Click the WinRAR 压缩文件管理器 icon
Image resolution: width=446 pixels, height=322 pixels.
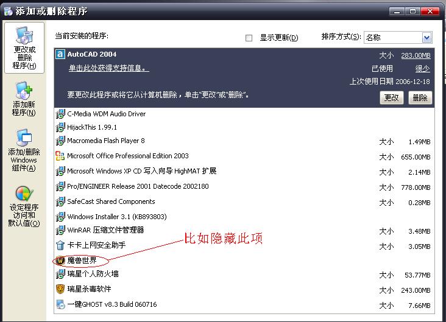pyautogui.click(x=60, y=230)
